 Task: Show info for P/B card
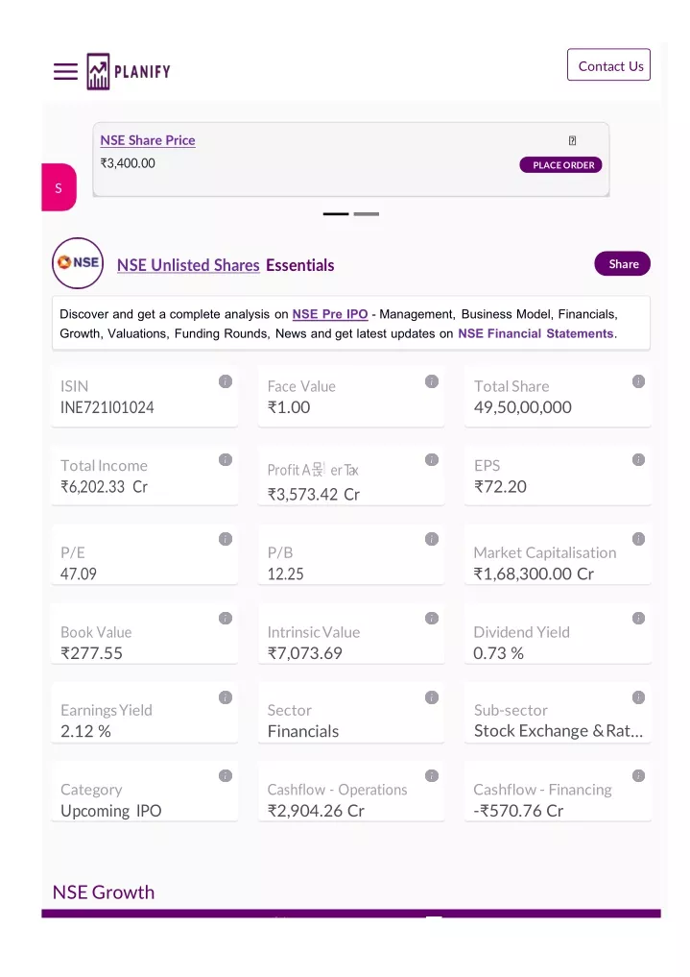pos(432,539)
